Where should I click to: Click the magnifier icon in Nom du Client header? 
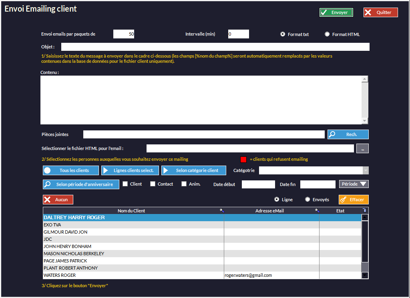coord(222,210)
